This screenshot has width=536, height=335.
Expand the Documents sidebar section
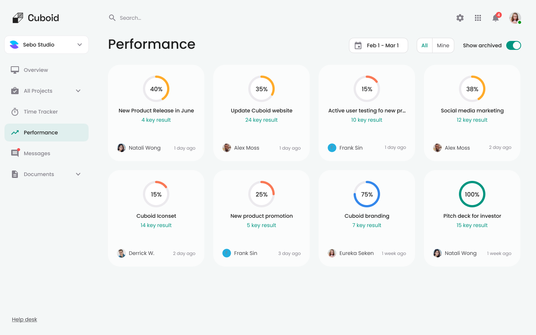point(78,174)
